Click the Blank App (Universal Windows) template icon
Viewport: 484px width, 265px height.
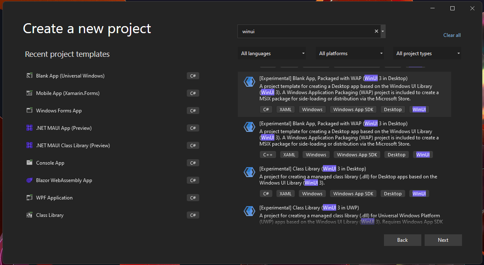(x=29, y=75)
